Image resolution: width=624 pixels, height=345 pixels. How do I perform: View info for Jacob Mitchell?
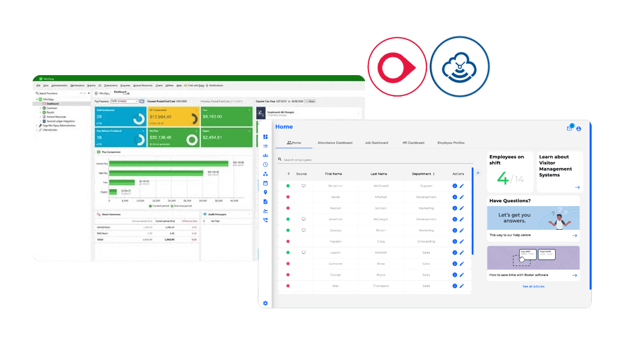coord(455,197)
